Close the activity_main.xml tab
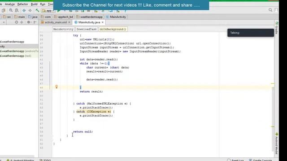 coord(69,22)
